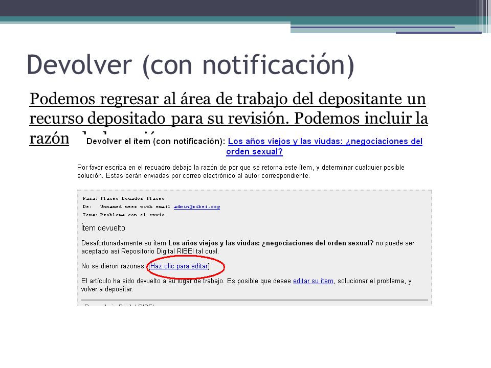Select the slide title 'Devolver (con notificación)'
Screen dimensions: 491x368
pyautogui.click(x=191, y=65)
